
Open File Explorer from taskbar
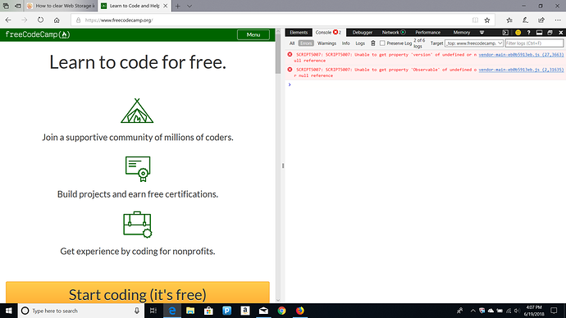[x=190, y=311]
